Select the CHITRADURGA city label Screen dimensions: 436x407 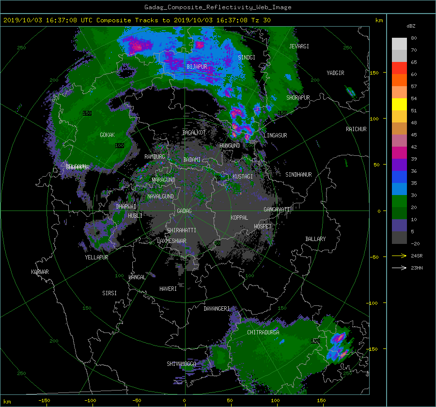pyautogui.click(x=263, y=332)
